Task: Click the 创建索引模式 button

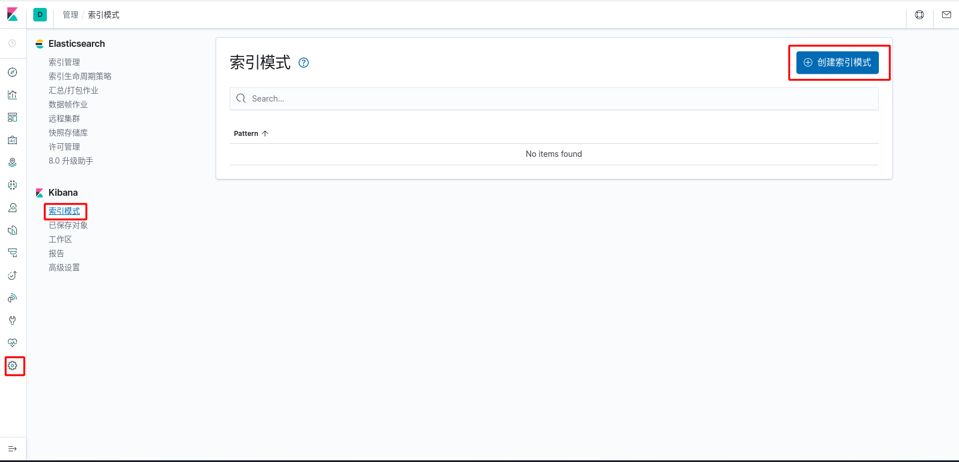Action: (837, 63)
